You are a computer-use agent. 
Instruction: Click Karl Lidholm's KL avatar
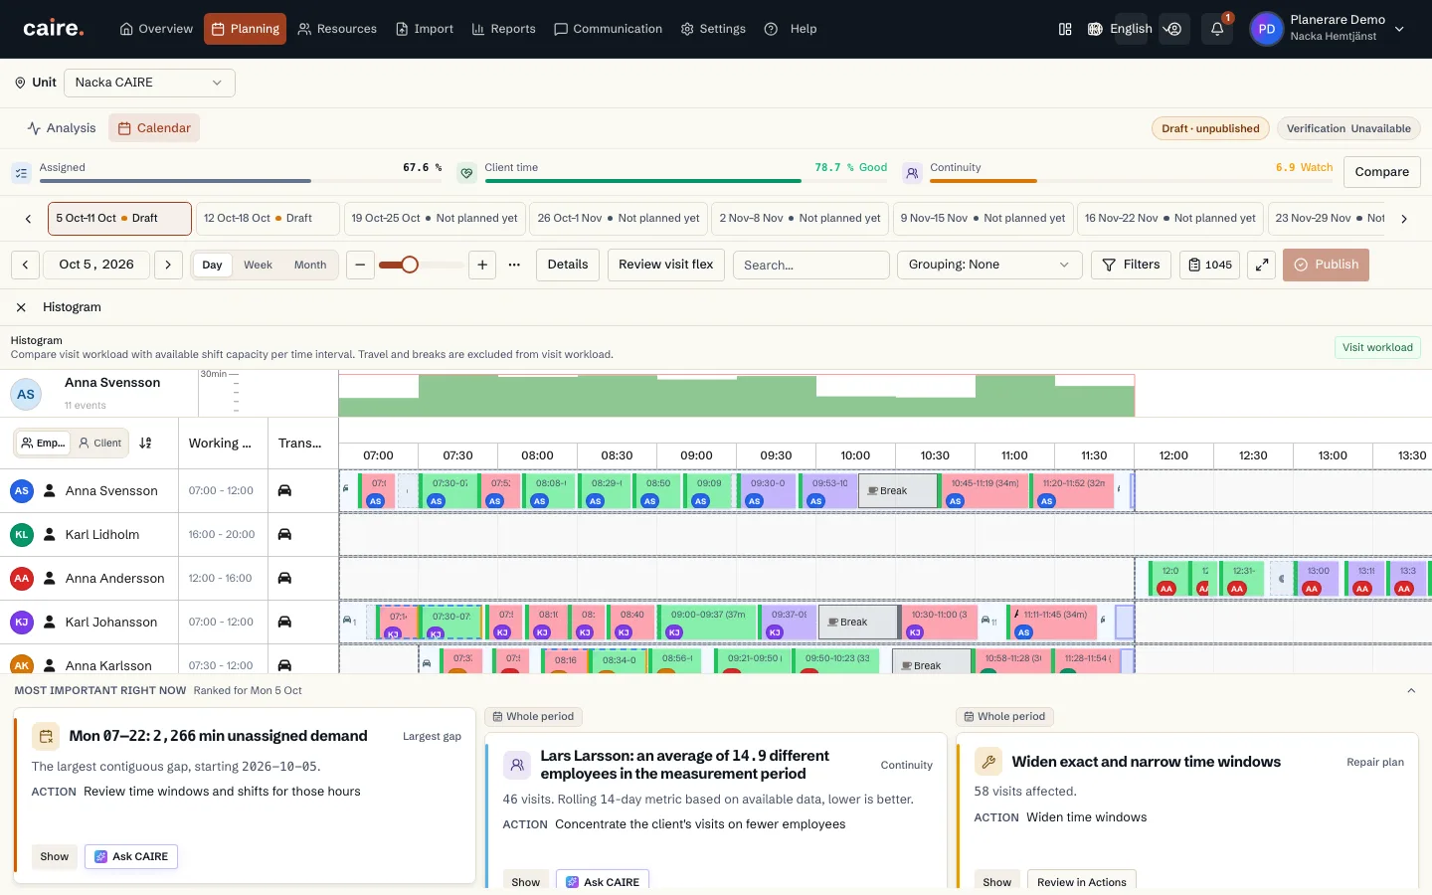(22, 534)
